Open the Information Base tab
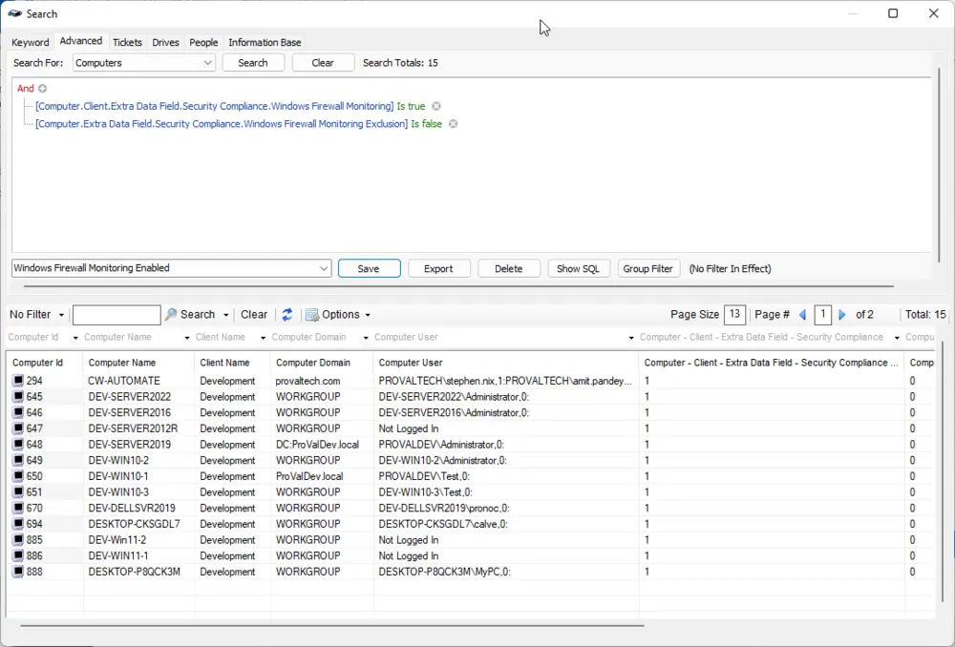Viewport: 955px width, 647px height. [x=265, y=43]
